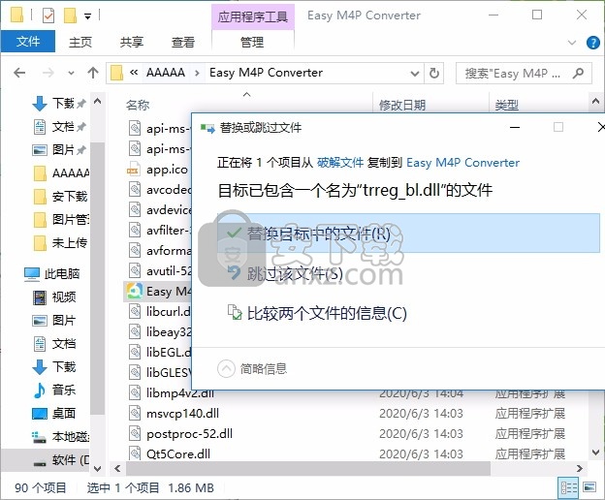Screen dimensions: 605x500
Task: Select the 安下载 folder in the sidebar
Action: click(x=60, y=197)
